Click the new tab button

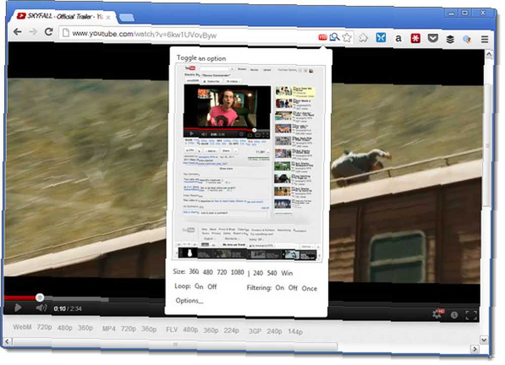[127, 17]
